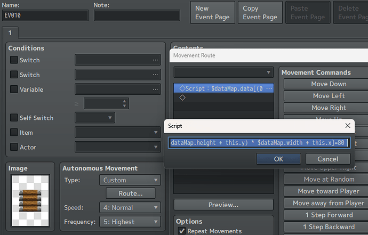
Task: Close the Script dialog with X
Action: pos(348,126)
